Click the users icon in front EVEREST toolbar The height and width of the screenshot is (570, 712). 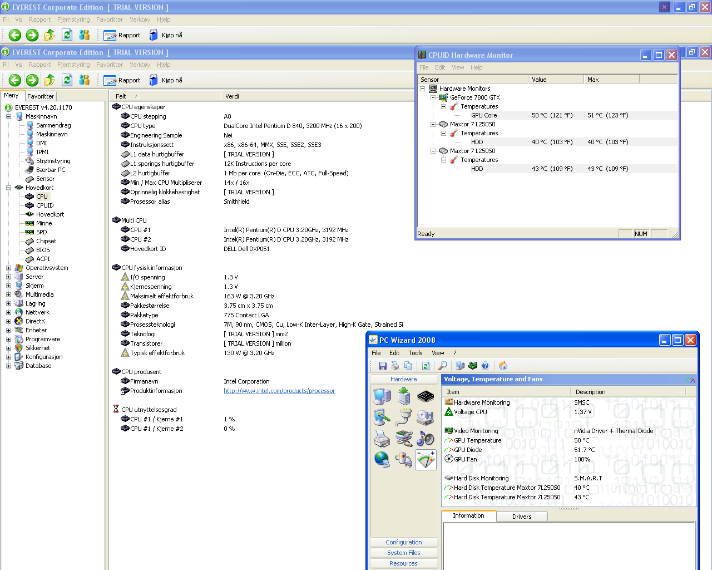(x=85, y=80)
